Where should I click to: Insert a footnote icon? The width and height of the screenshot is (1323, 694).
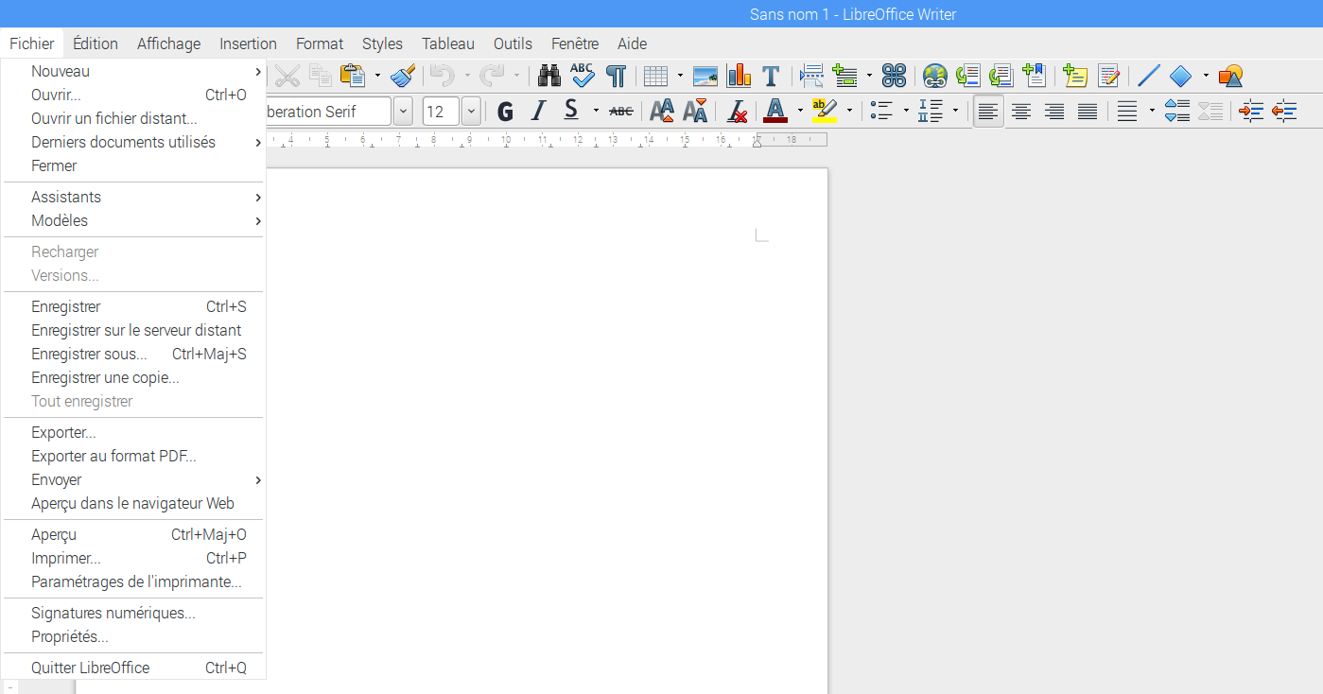click(x=968, y=76)
